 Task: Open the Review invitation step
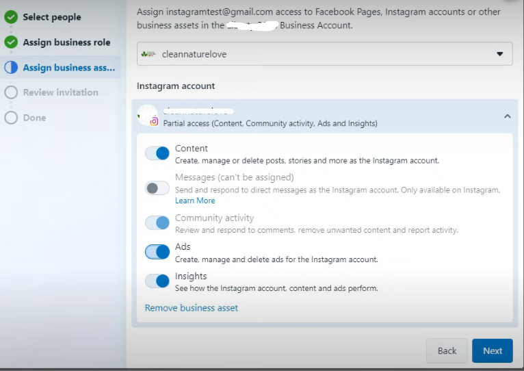(60, 92)
